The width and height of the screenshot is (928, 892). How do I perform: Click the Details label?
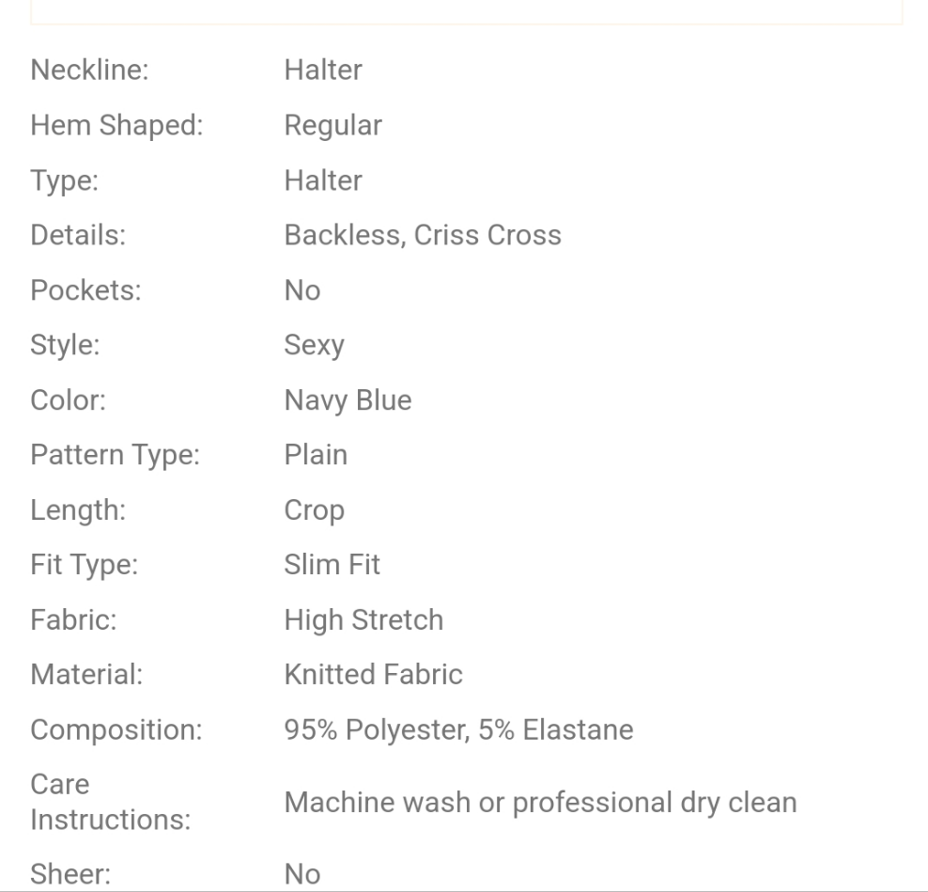point(78,235)
